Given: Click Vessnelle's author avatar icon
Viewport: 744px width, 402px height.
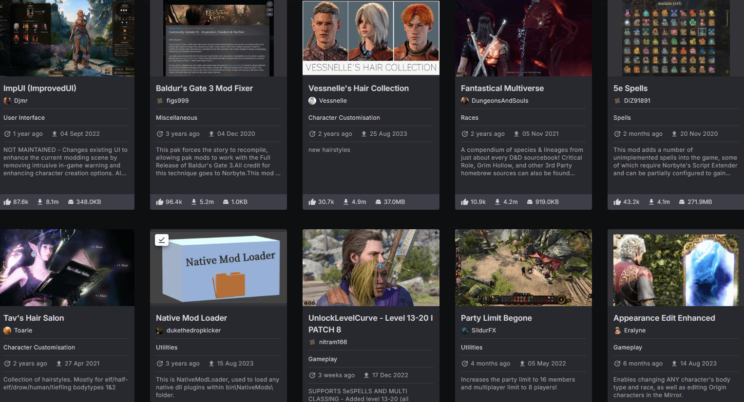Looking at the screenshot, I should pos(312,101).
